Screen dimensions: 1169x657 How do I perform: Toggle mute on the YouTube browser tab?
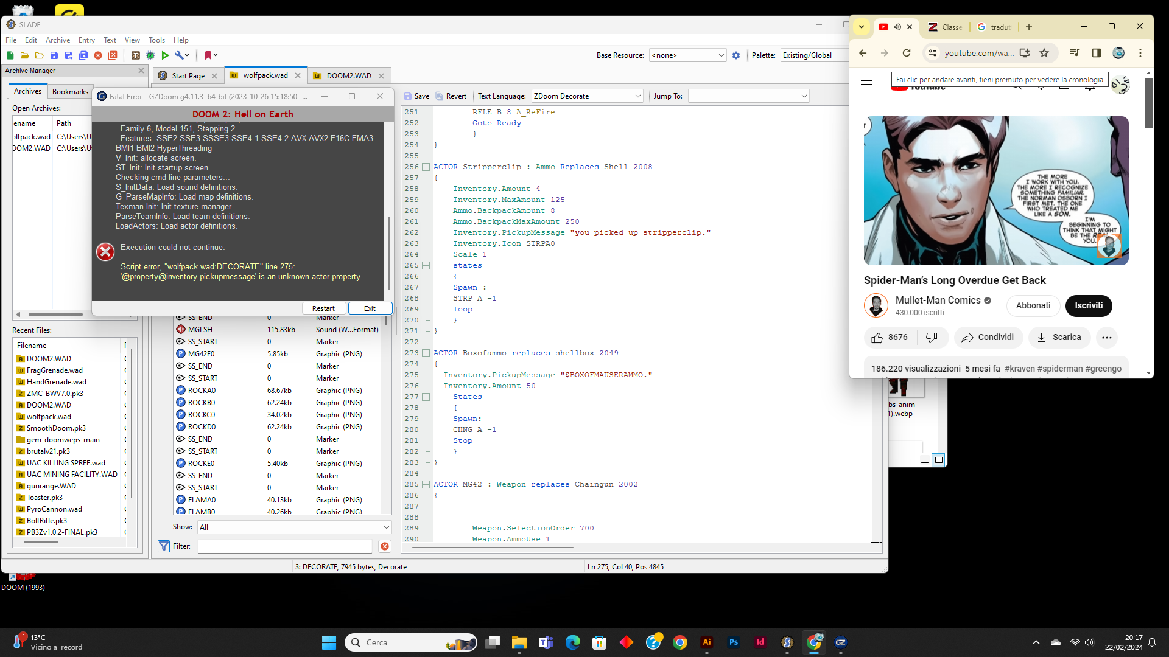coord(897,27)
